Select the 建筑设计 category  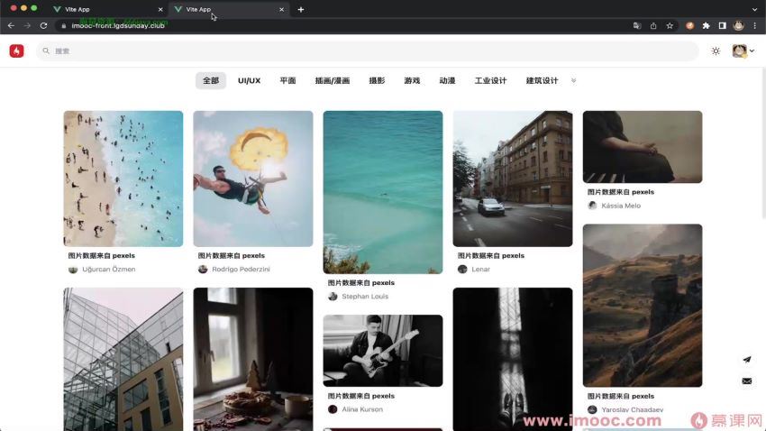click(542, 80)
